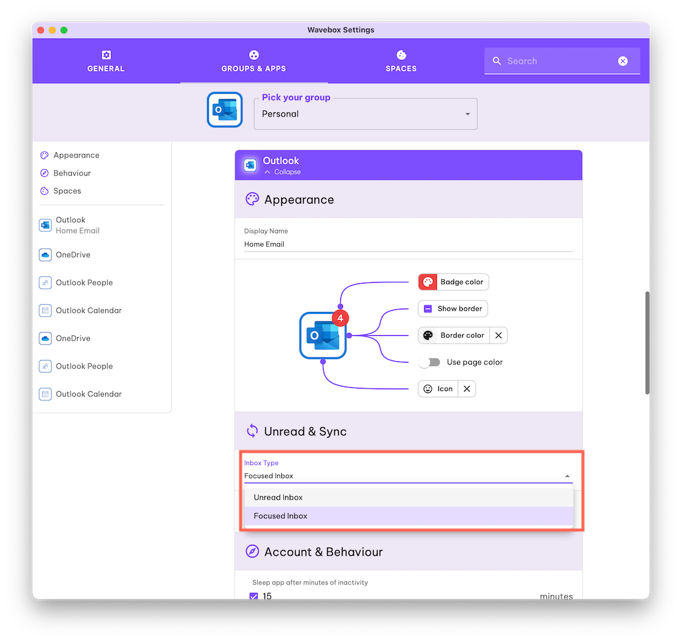The height and width of the screenshot is (642, 682).
Task: Clear the search box with the X icon
Action: click(x=623, y=61)
